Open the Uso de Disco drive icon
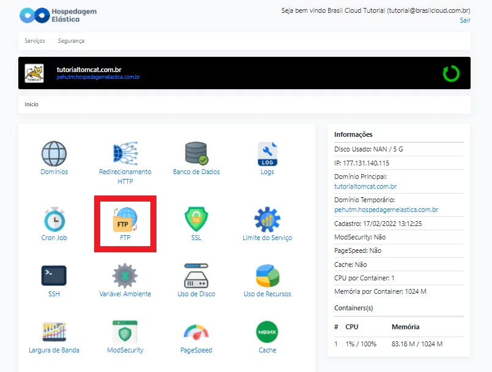492x372 pixels. point(196,275)
